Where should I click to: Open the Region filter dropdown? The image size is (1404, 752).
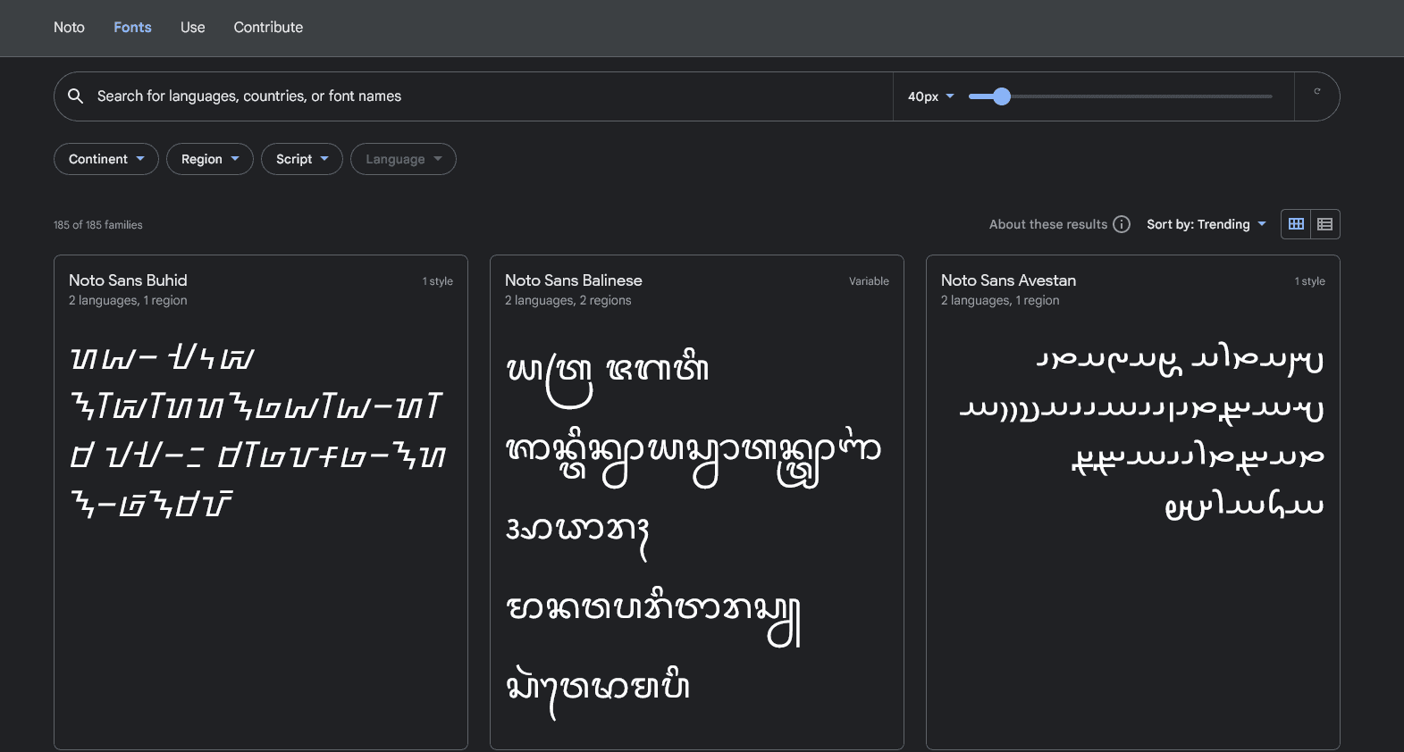click(x=210, y=159)
